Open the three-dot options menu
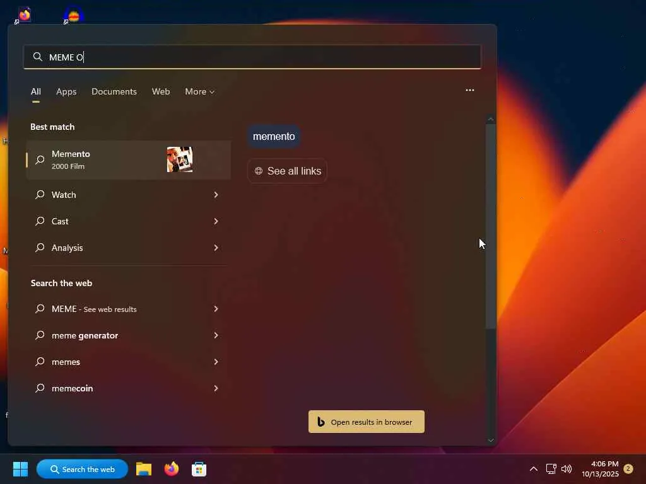This screenshot has width=646, height=484. point(469,90)
